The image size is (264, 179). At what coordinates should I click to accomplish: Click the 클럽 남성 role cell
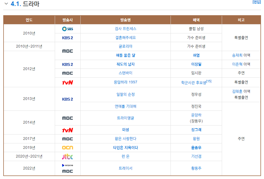pyautogui.click(x=196, y=29)
